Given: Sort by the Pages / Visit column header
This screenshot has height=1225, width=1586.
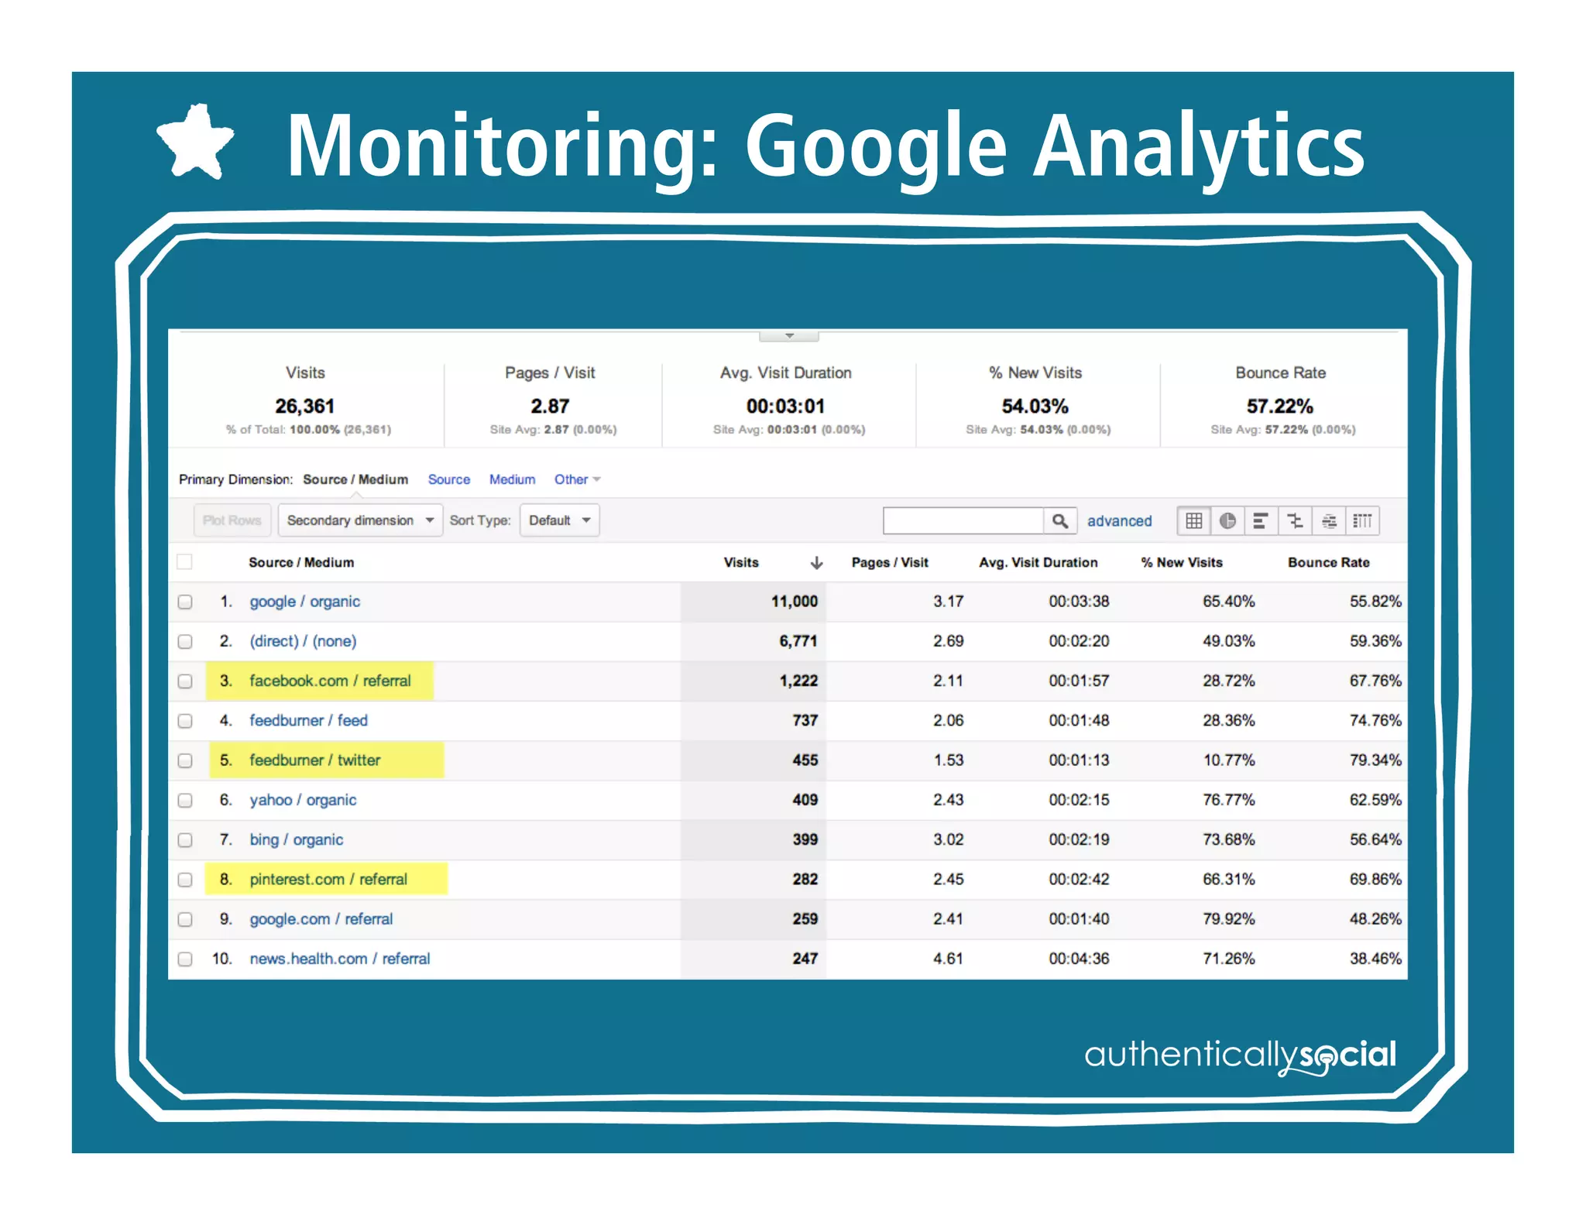Looking at the screenshot, I should pyautogui.click(x=890, y=563).
